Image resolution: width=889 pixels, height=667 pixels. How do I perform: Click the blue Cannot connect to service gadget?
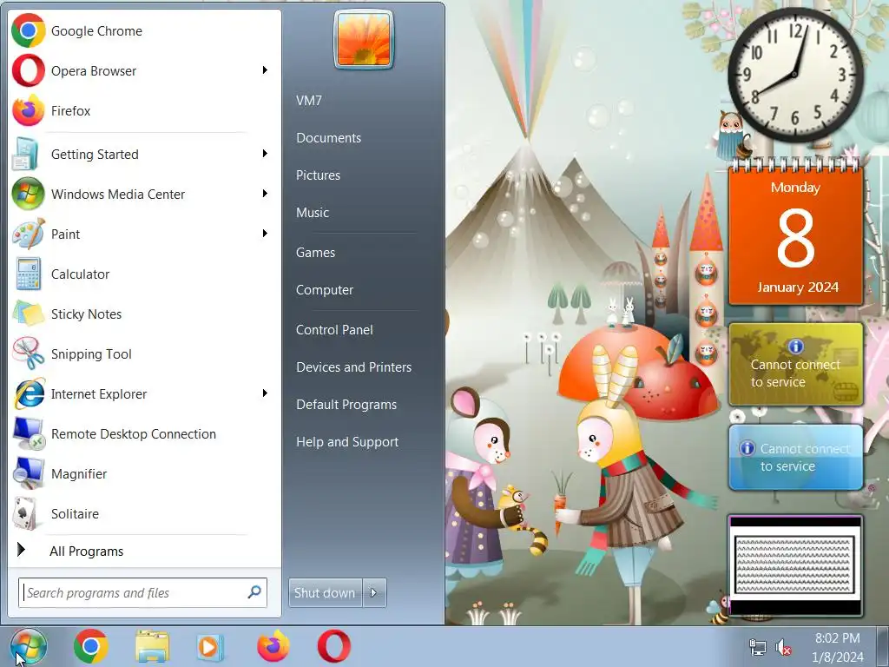pos(795,457)
